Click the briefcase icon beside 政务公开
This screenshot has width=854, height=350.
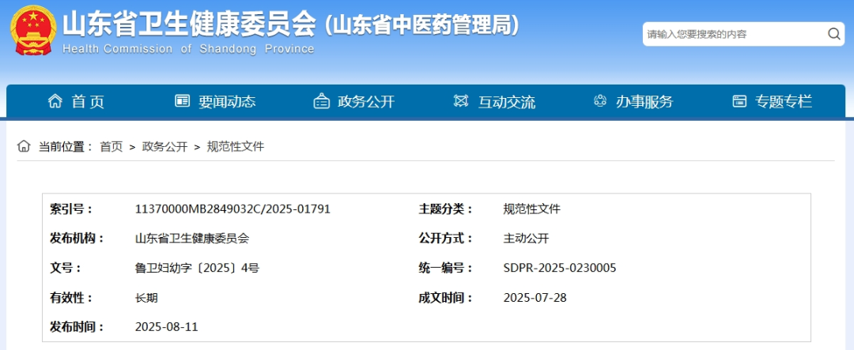(x=322, y=101)
